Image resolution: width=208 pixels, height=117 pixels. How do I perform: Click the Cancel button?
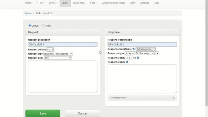tap(83, 113)
